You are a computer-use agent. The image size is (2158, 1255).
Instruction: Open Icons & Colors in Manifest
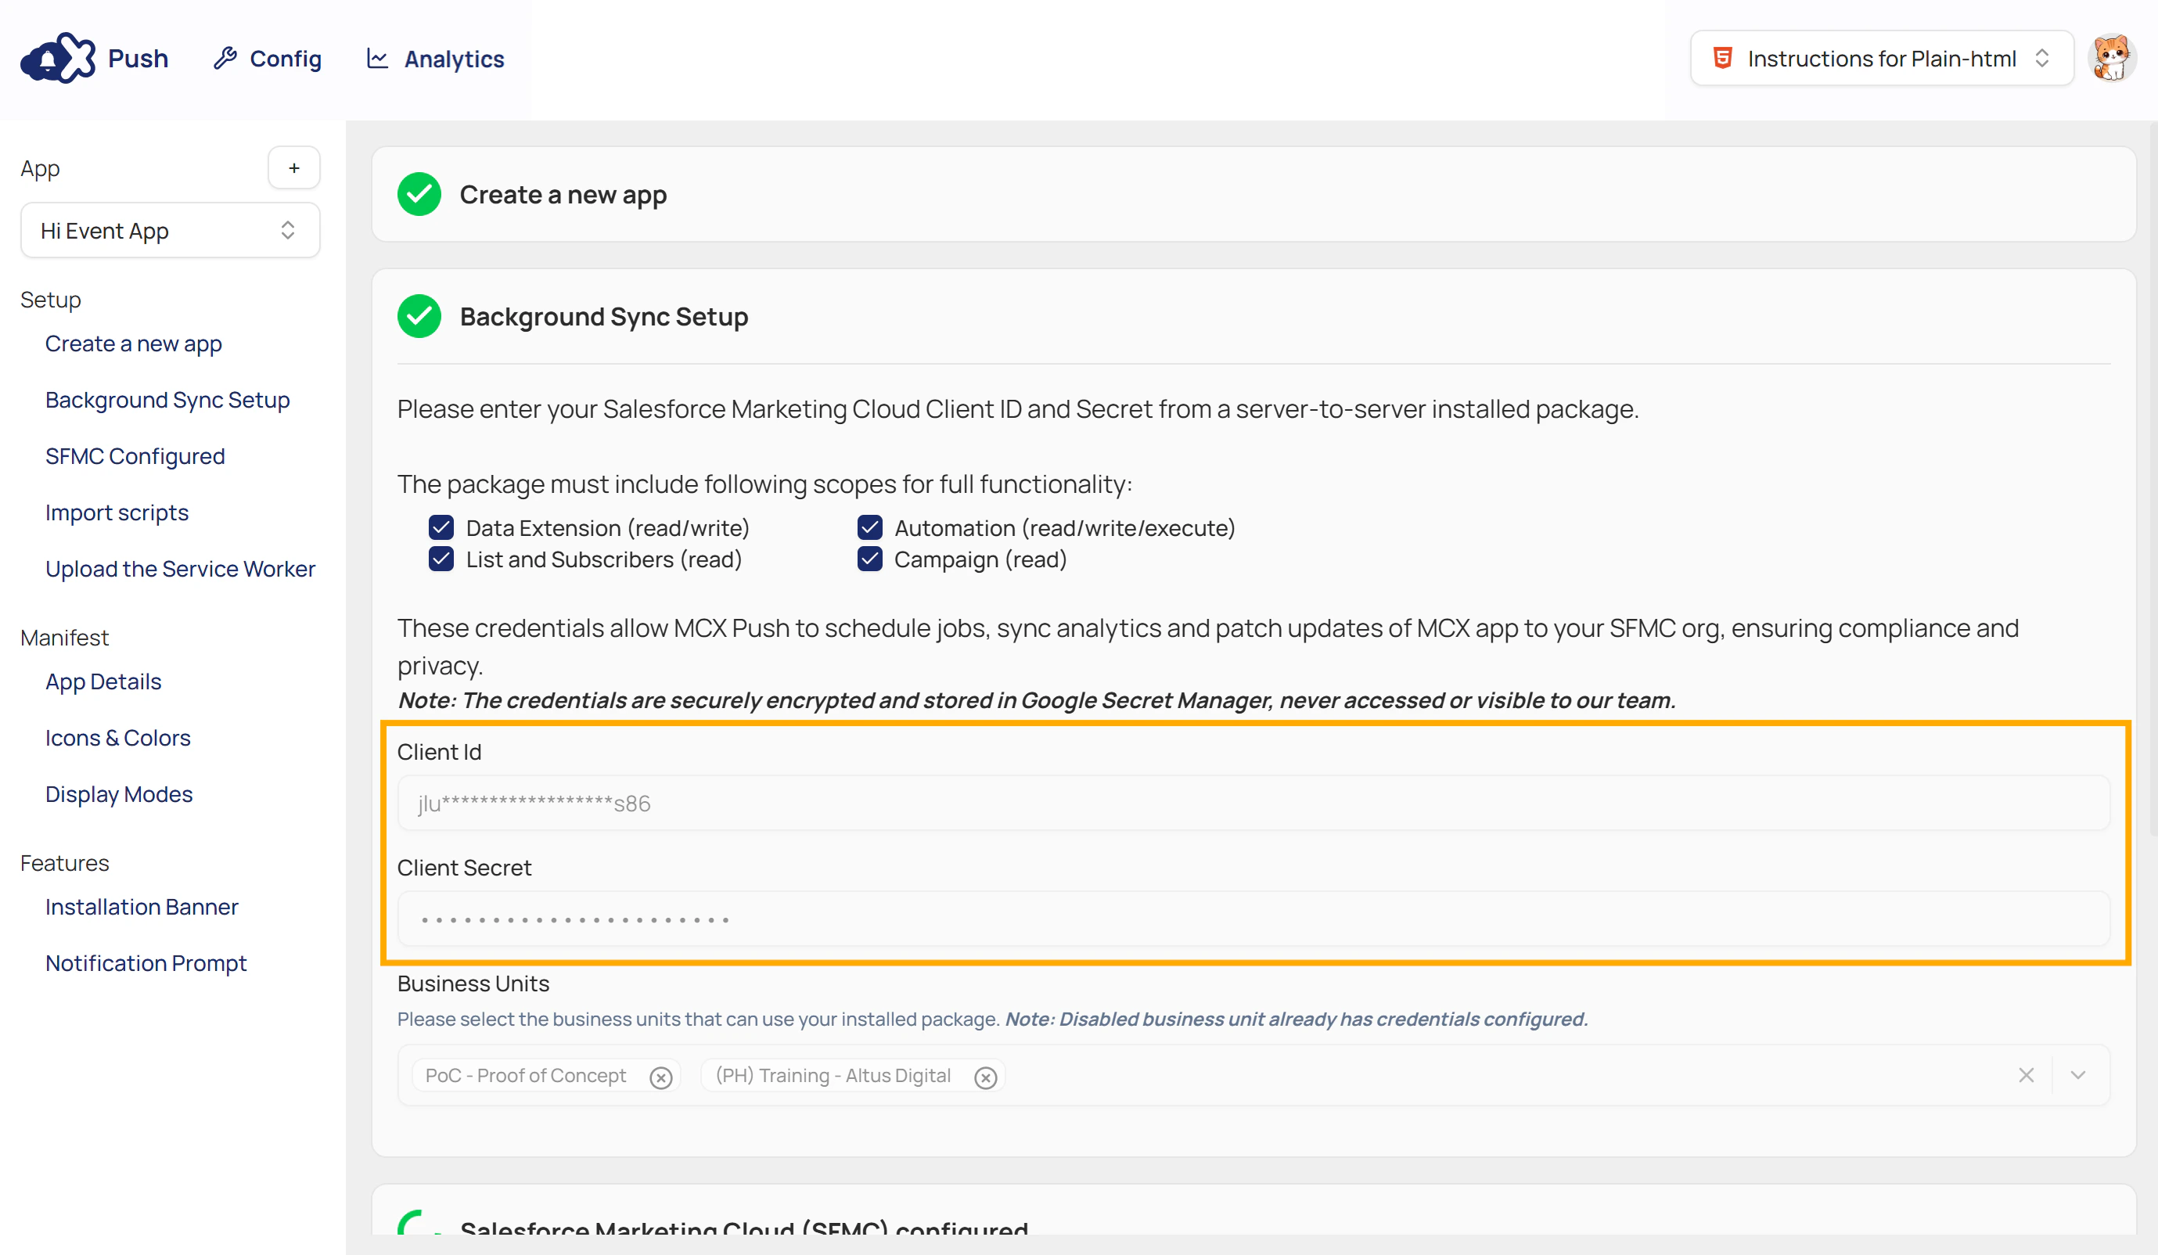click(118, 738)
